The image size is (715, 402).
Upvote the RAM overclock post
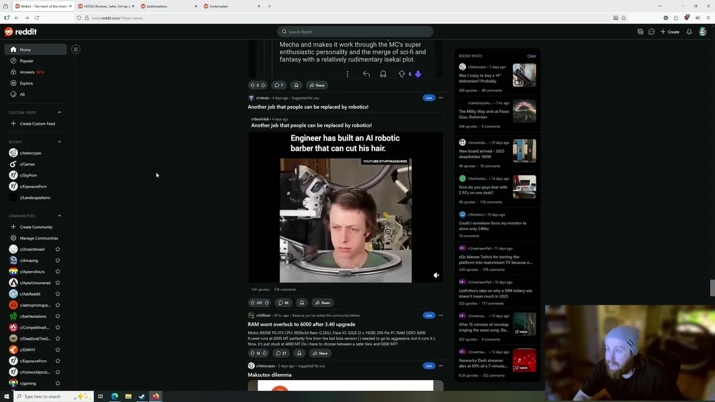(x=252, y=353)
